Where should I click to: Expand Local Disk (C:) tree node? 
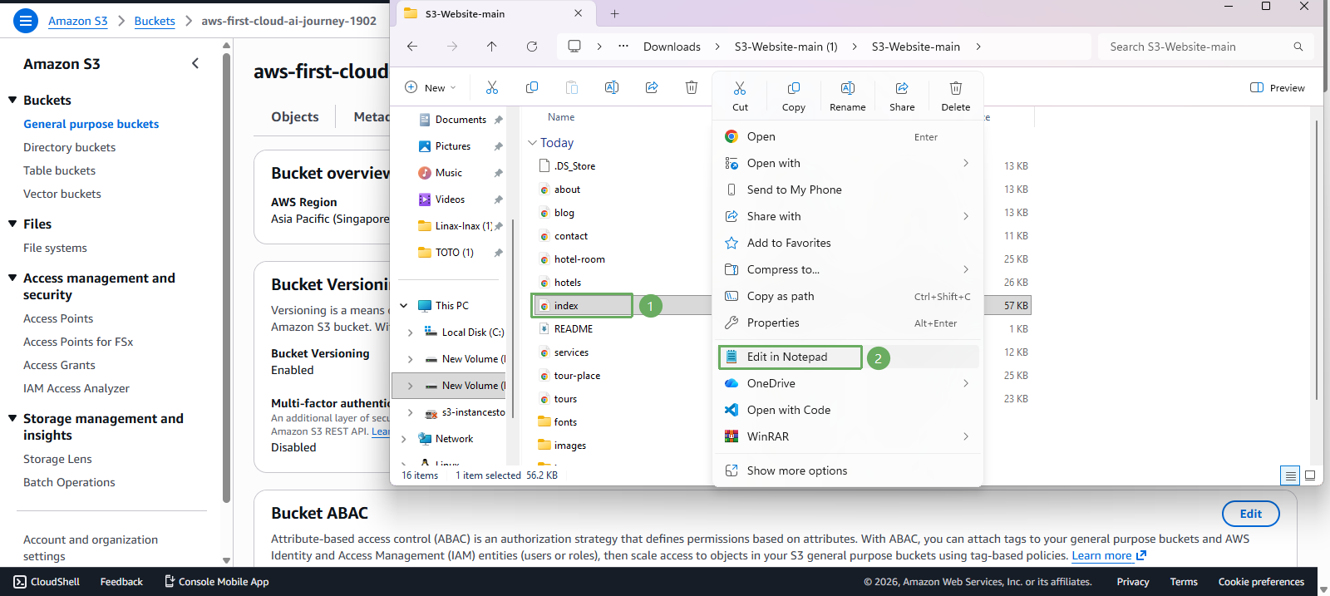pyautogui.click(x=411, y=332)
